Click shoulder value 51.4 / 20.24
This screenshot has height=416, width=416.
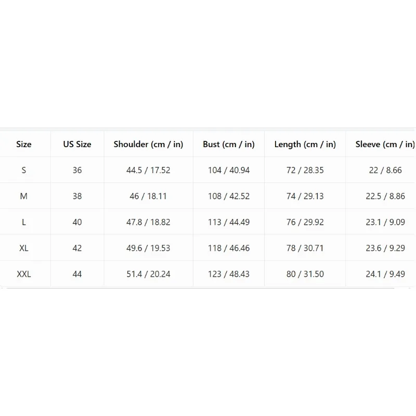(x=148, y=274)
